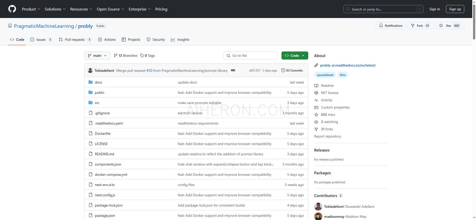Screen dimensions: 476x220
Task: Expand the Resources menu
Action: (81, 9)
